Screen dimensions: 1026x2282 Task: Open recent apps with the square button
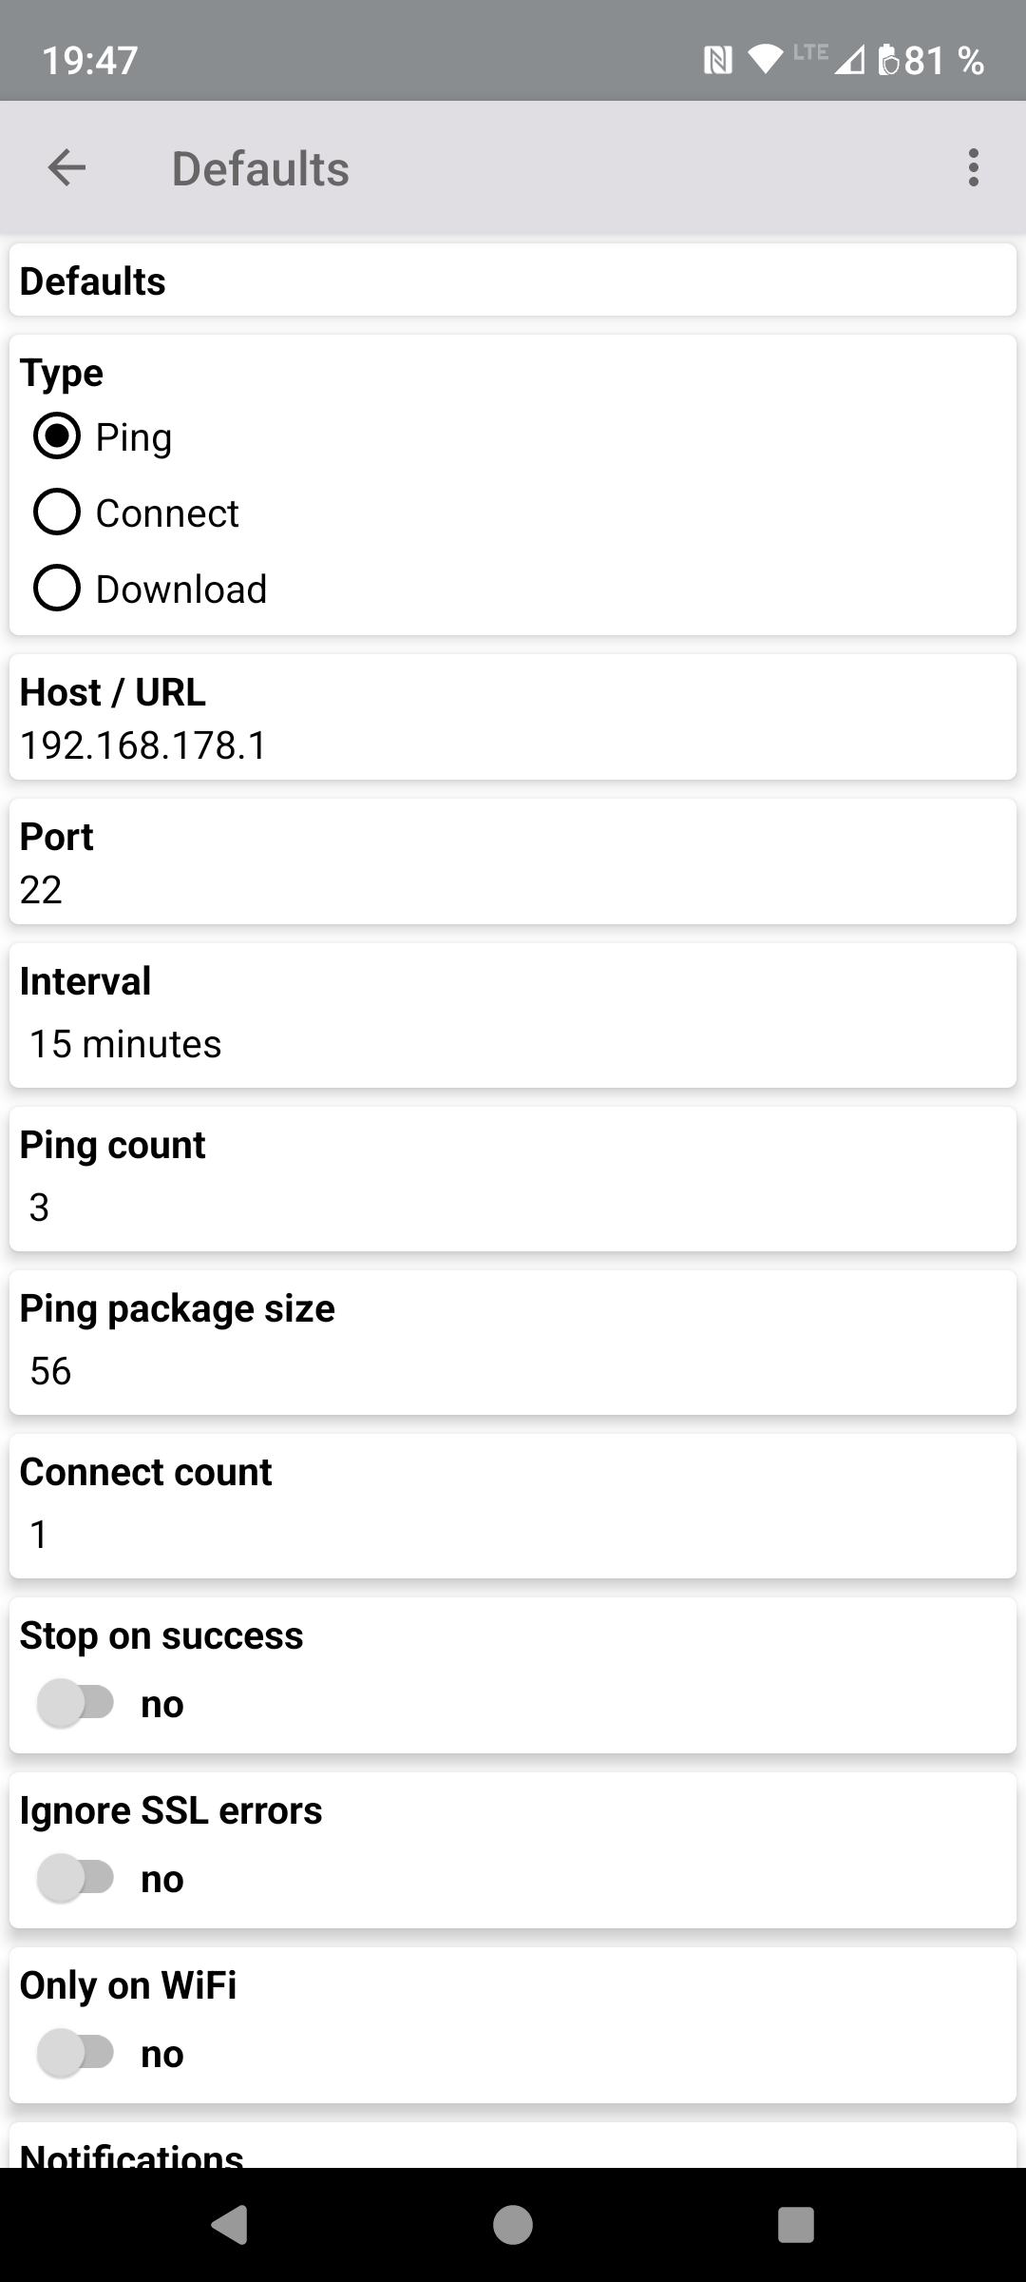795,2225
